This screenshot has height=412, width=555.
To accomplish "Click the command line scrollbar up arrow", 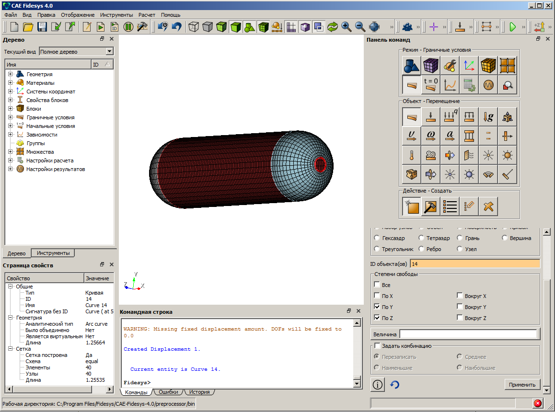I will pyautogui.click(x=357, y=322).
